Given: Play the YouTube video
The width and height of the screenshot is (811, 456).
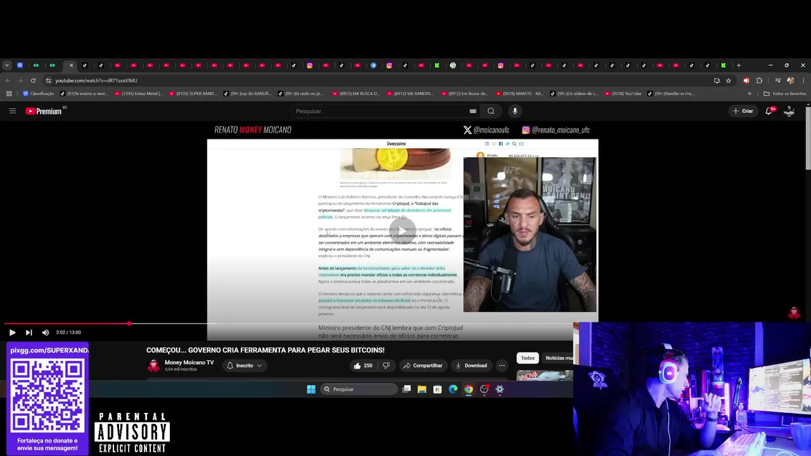Looking at the screenshot, I should tap(12, 332).
